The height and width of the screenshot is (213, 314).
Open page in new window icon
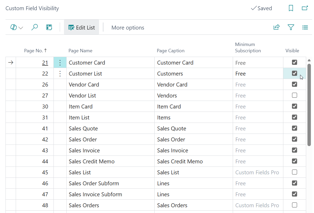coord(305,8)
